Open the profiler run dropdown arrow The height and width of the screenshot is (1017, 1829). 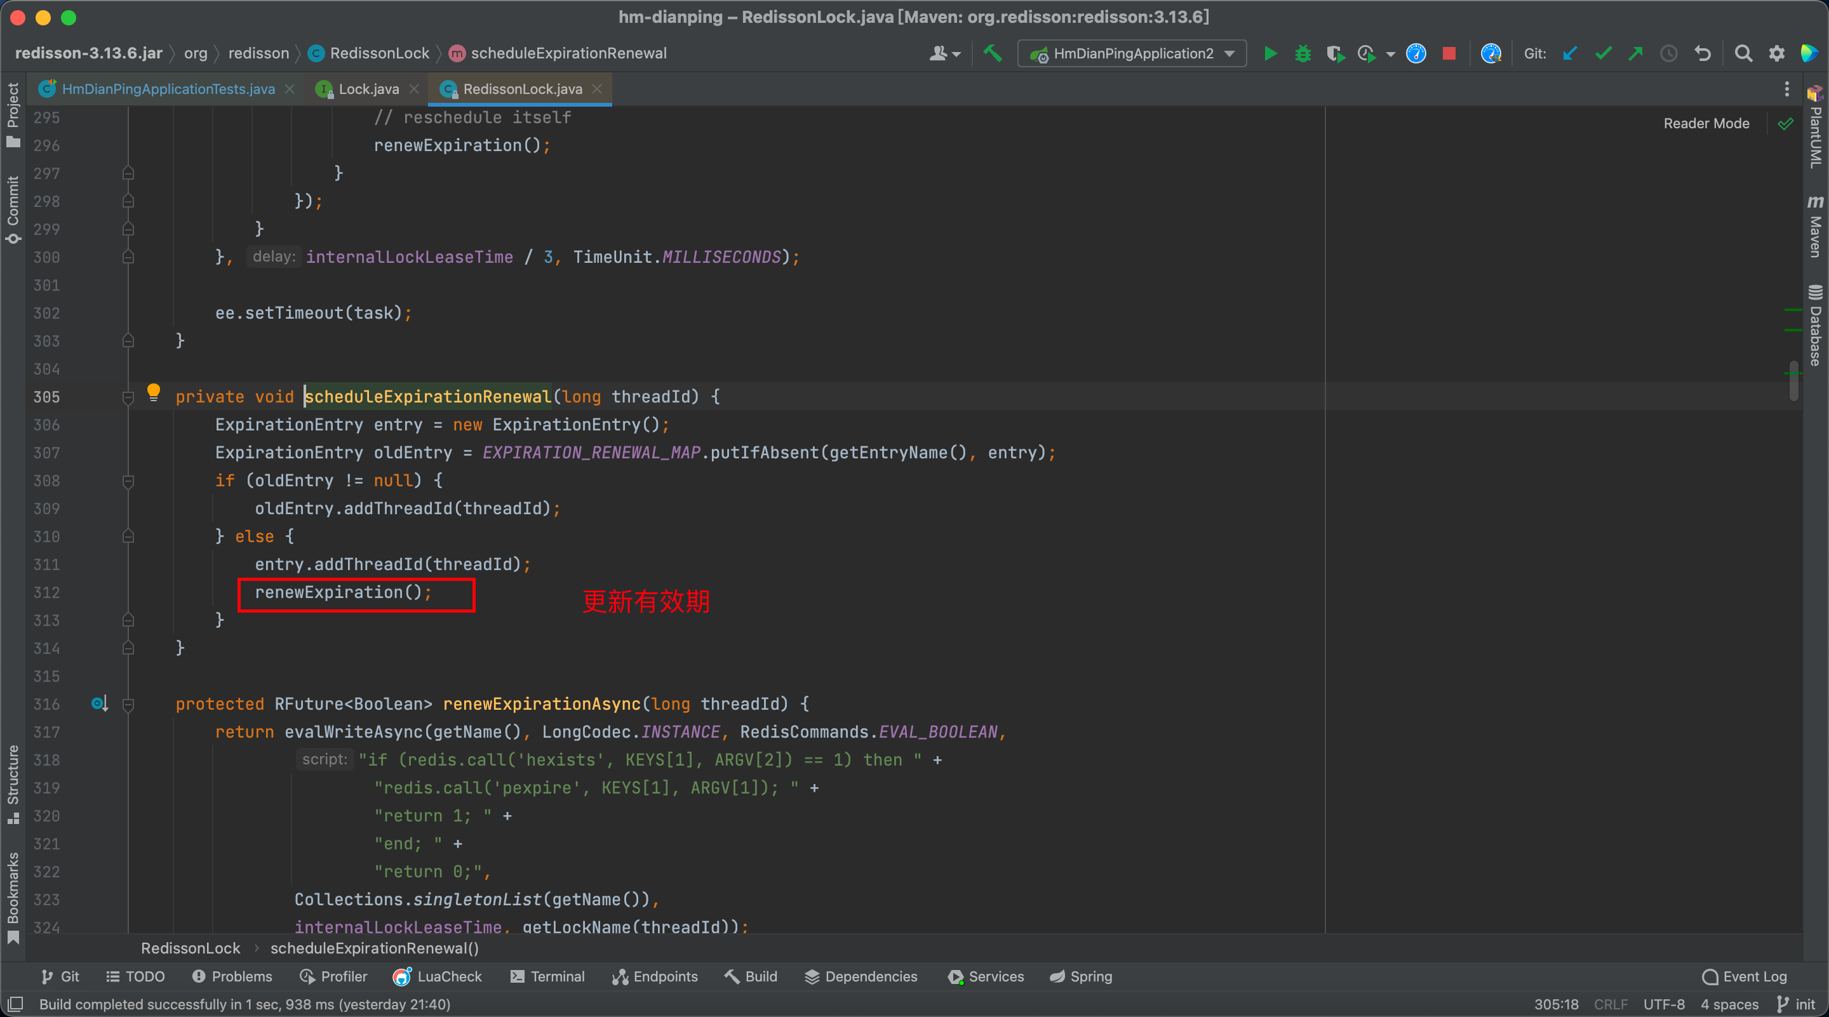click(1390, 54)
